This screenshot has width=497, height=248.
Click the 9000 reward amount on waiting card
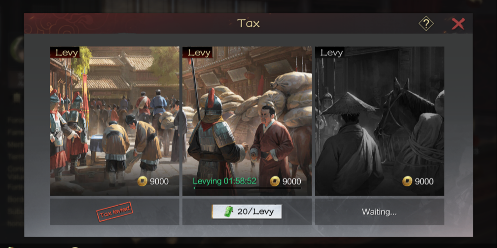tap(424, 181)
